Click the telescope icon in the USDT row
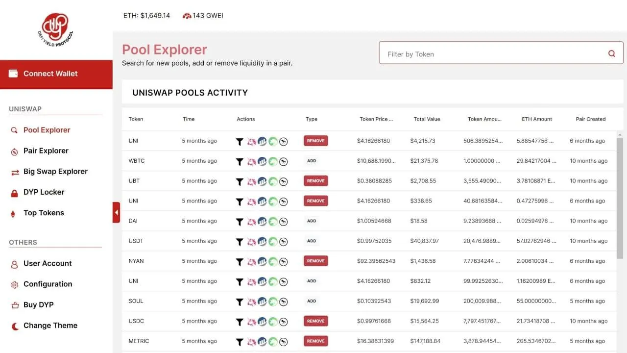The height and width of the screenshot is (353, 627). 283,241
